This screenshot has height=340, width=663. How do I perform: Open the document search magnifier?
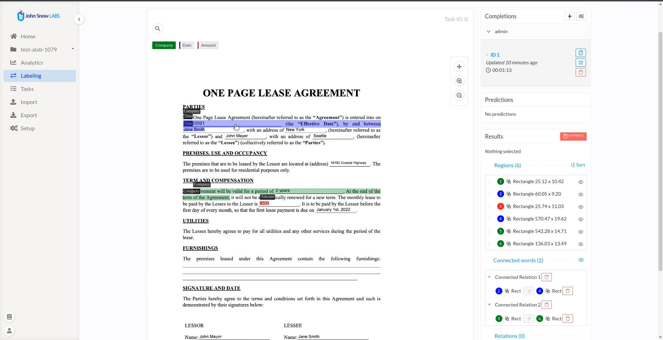pyautogui.click(x=158, y=29)
